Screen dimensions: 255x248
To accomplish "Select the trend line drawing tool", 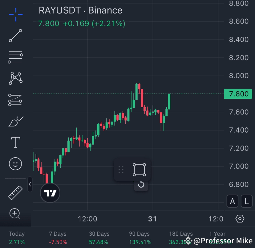I will (15, 36).
